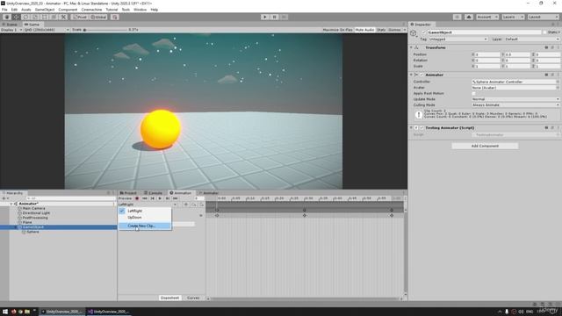Open the Tag Untagged dropdown

(x=458, y=39)
